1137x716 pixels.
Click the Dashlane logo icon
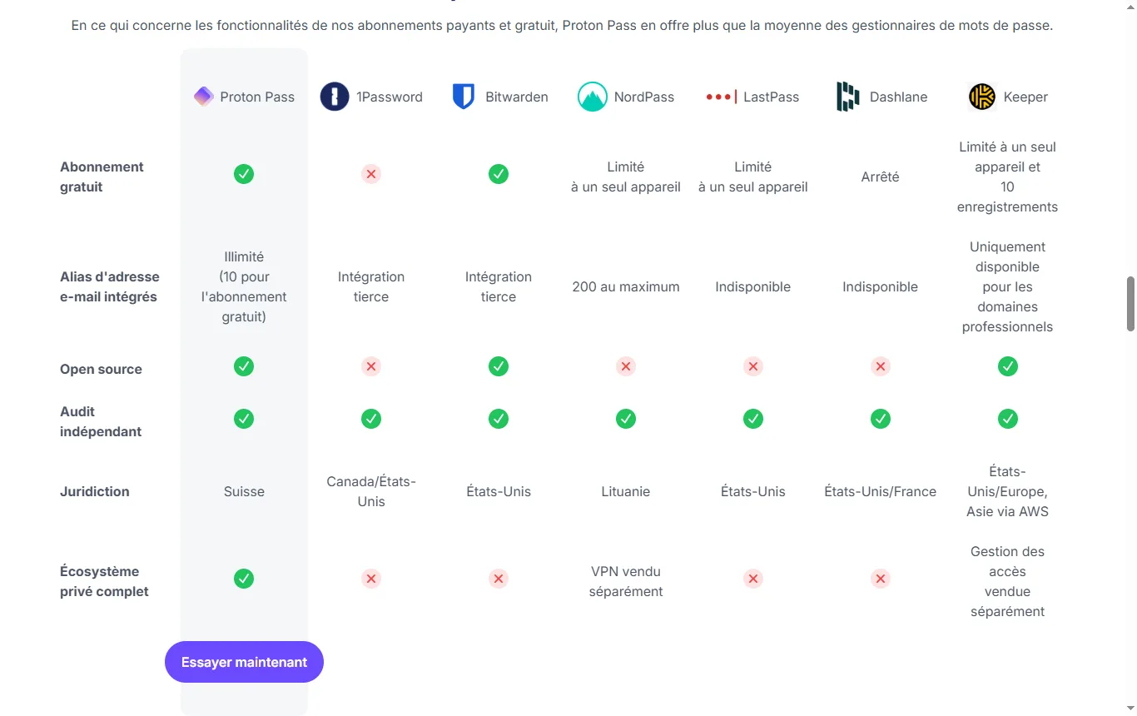(x=847, y=97)
